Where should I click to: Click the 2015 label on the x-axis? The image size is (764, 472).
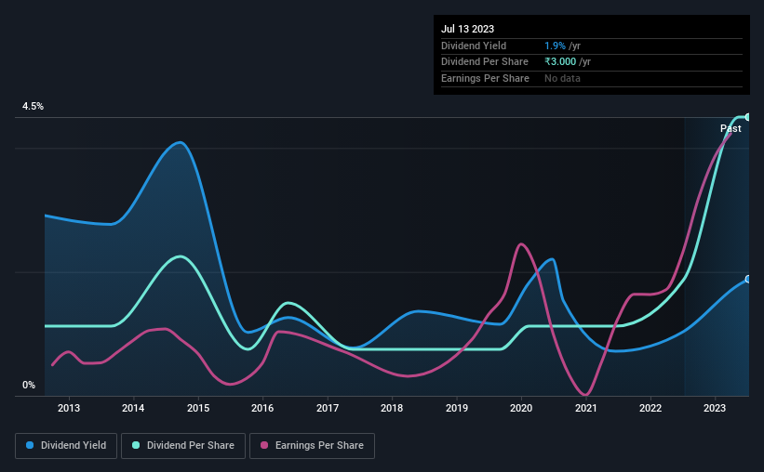(x=198, y=408)
